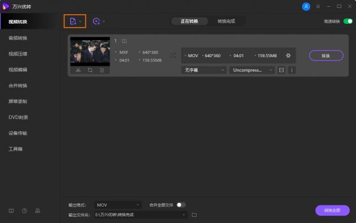The image size is (356, 223).
Task: Select the scissors trim icon under thumbnail
Action: point(78,70)
